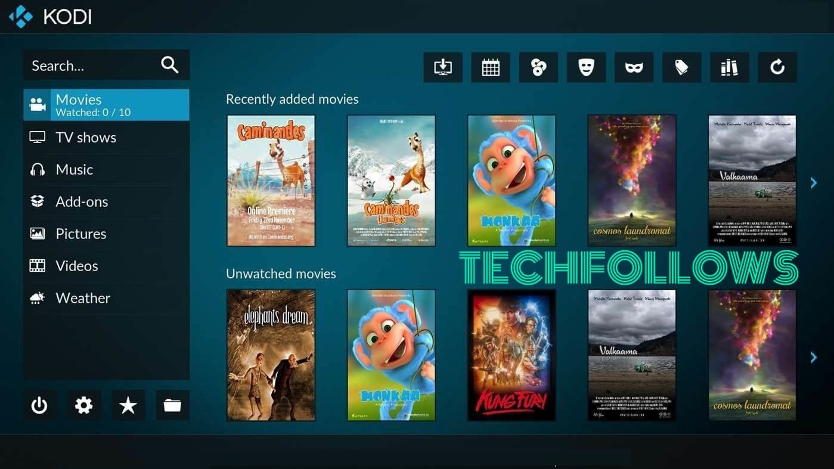Click the Videos filmstrip icon

pos(38,266)
